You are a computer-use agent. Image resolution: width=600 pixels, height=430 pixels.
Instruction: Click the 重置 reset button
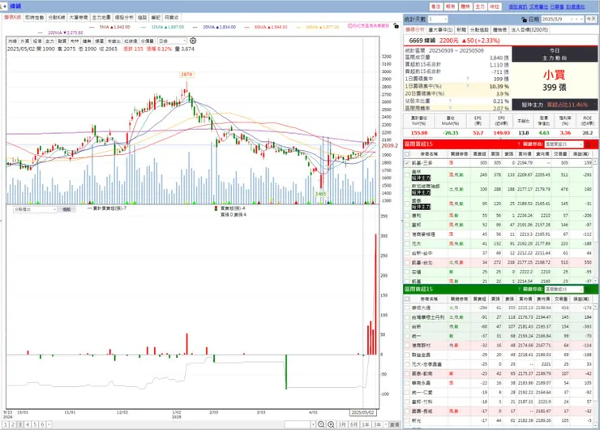pyautogui.click(x=395, y=424)
